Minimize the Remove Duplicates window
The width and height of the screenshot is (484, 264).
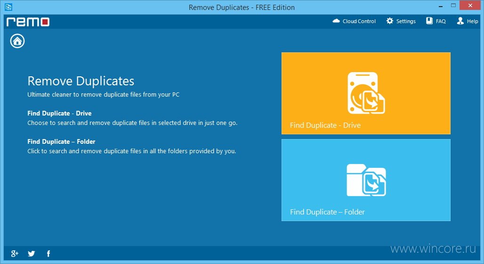(441, 6)
